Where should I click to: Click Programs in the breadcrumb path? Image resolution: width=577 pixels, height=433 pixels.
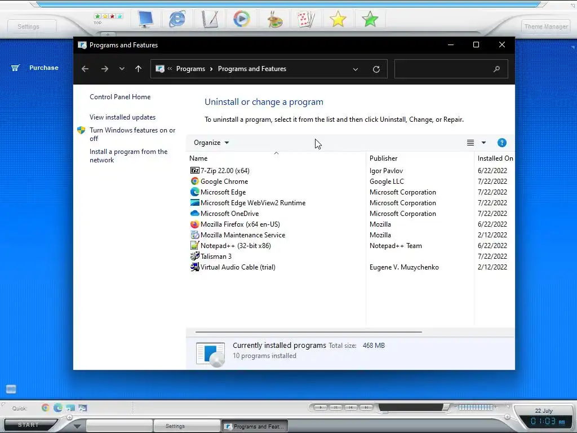(190, 69)
